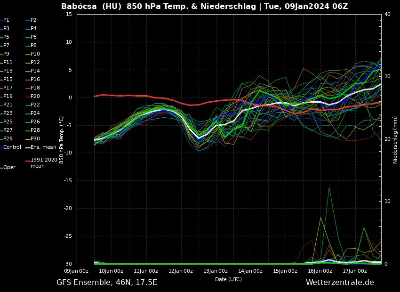Select the P24 legend label
The height and width of the screenshot is (292, 400).
(x=35, y=114)
